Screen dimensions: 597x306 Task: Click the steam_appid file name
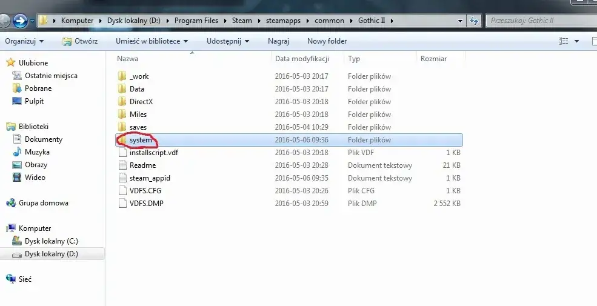click(x=150, y=178)
